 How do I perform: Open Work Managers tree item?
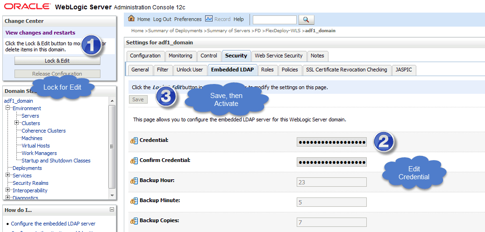click(39, 153)
